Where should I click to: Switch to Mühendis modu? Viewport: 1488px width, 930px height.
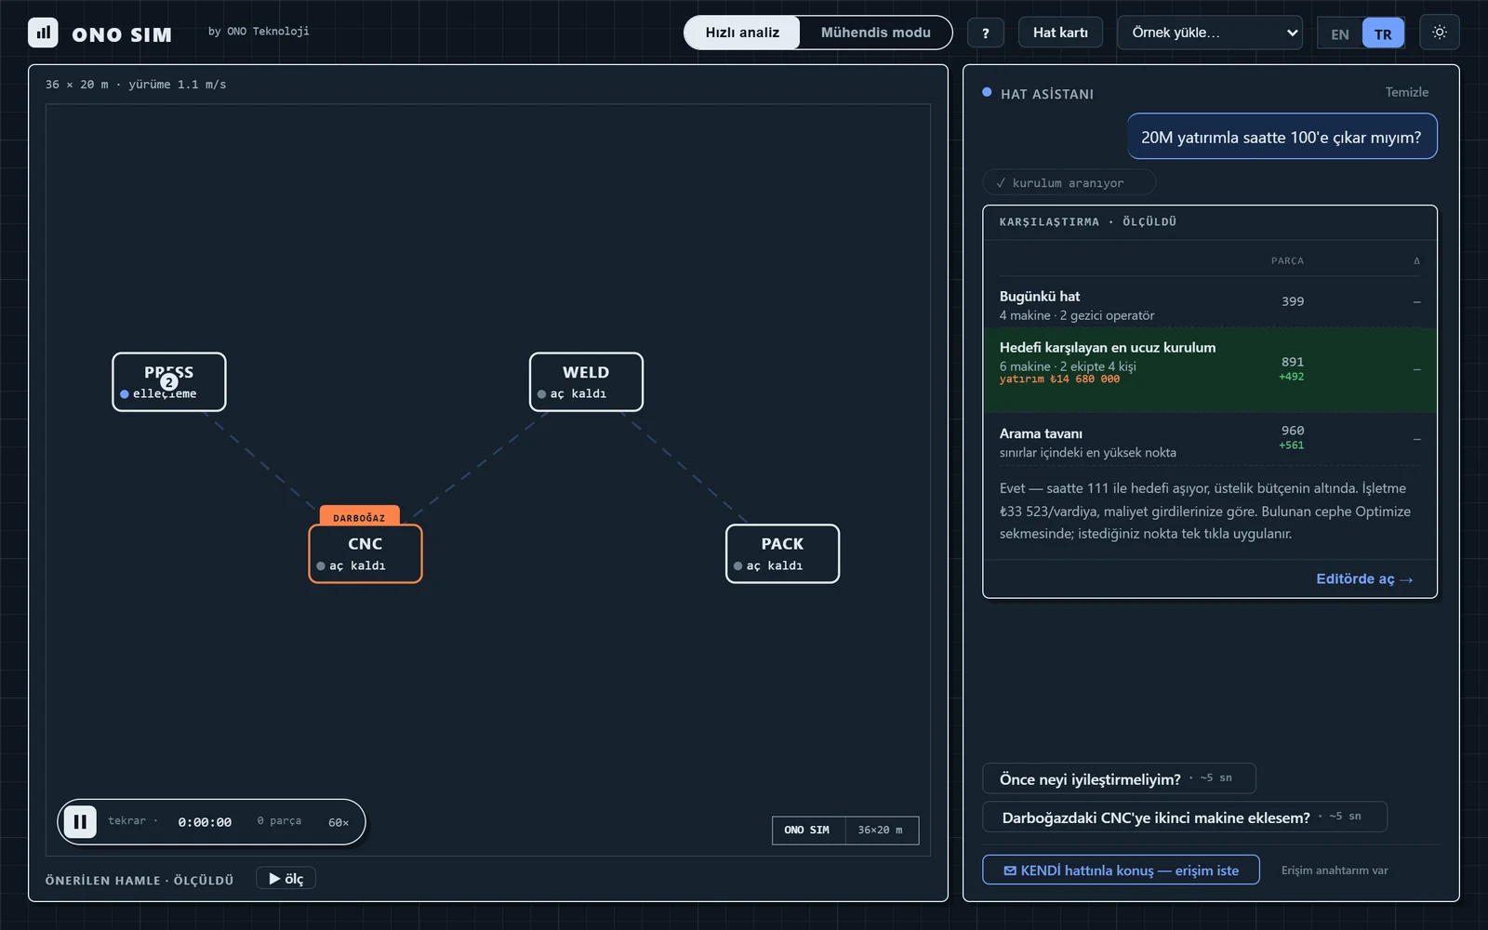click(x=875, y=33)
